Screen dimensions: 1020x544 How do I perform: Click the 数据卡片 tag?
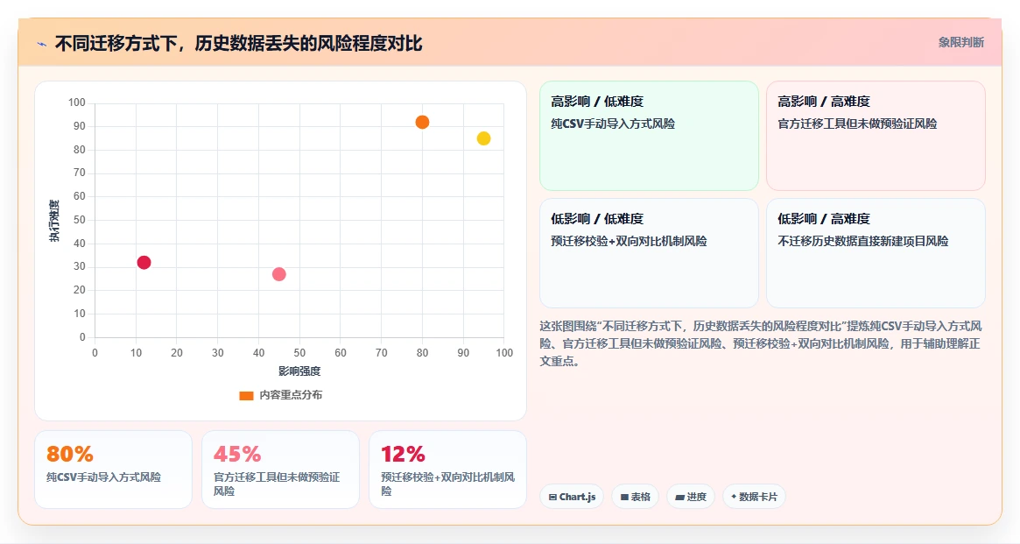click(754, 497)
